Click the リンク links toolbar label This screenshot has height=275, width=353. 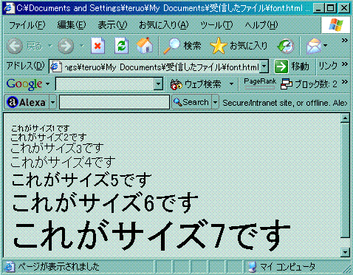tap(328, 66)
